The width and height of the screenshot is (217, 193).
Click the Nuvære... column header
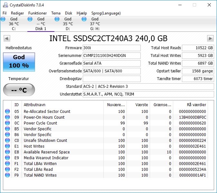pos(115,105)
